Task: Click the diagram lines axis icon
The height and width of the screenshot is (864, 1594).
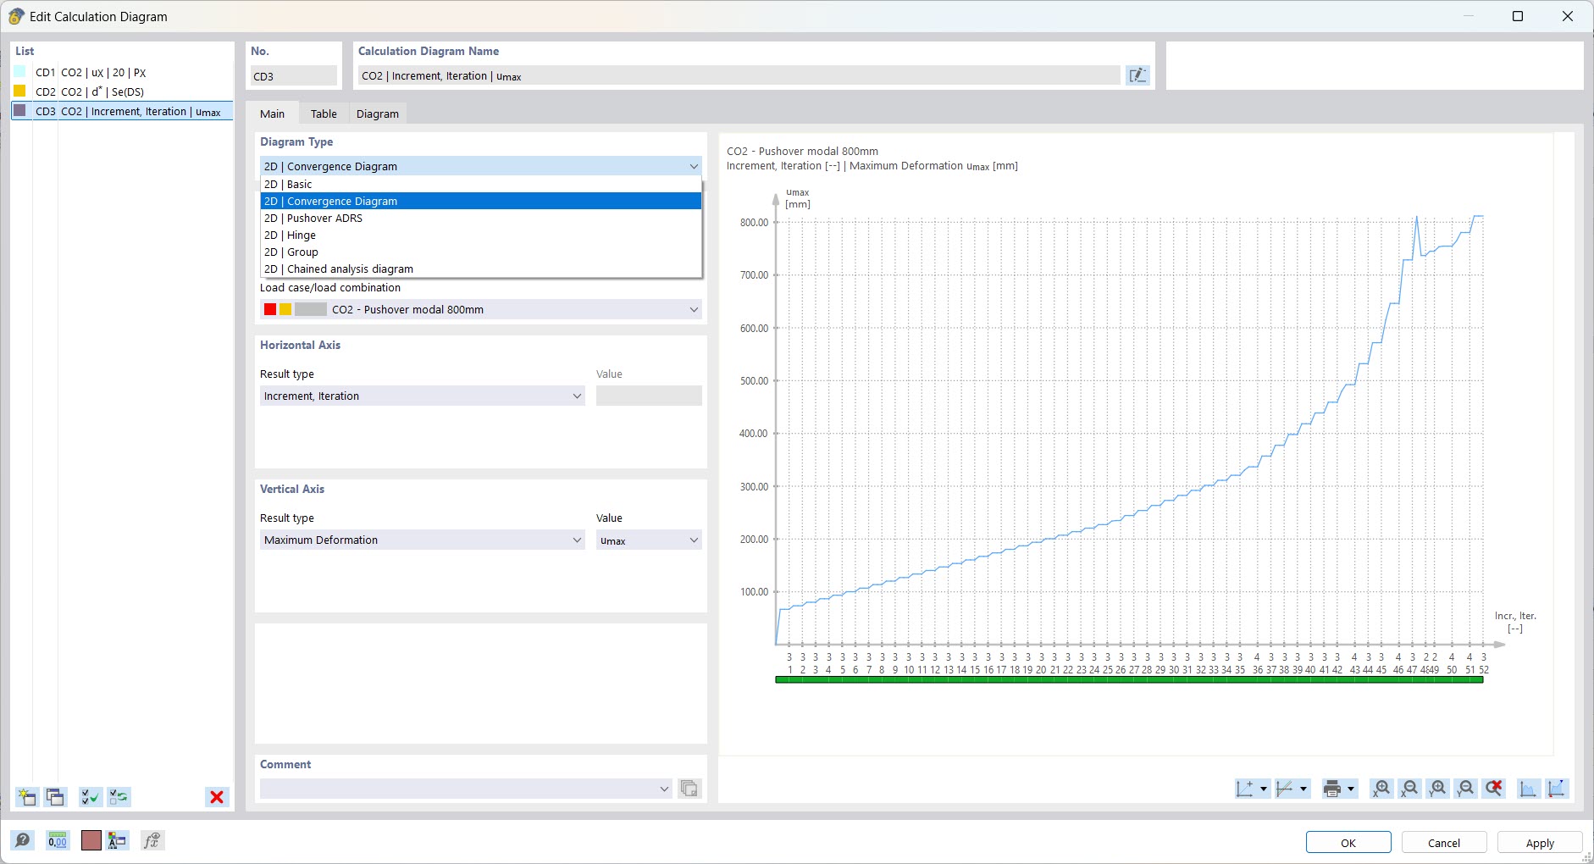Action: pos(1285,789)
